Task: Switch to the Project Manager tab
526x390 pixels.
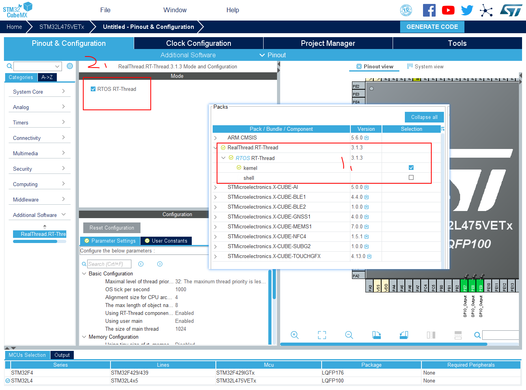Action: point(328,43)
